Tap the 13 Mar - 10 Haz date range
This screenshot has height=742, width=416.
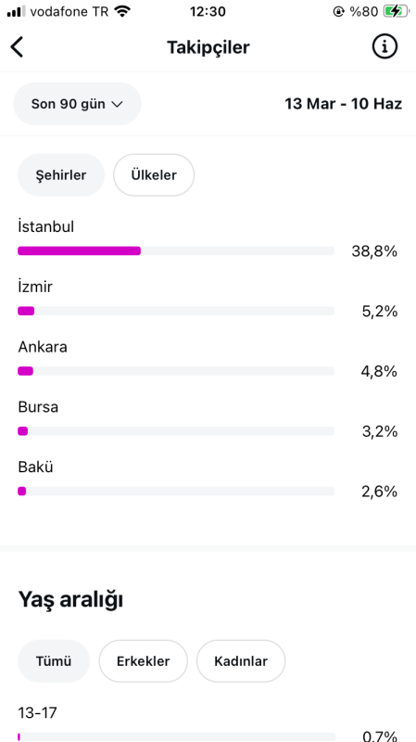[x=343, y=104]
